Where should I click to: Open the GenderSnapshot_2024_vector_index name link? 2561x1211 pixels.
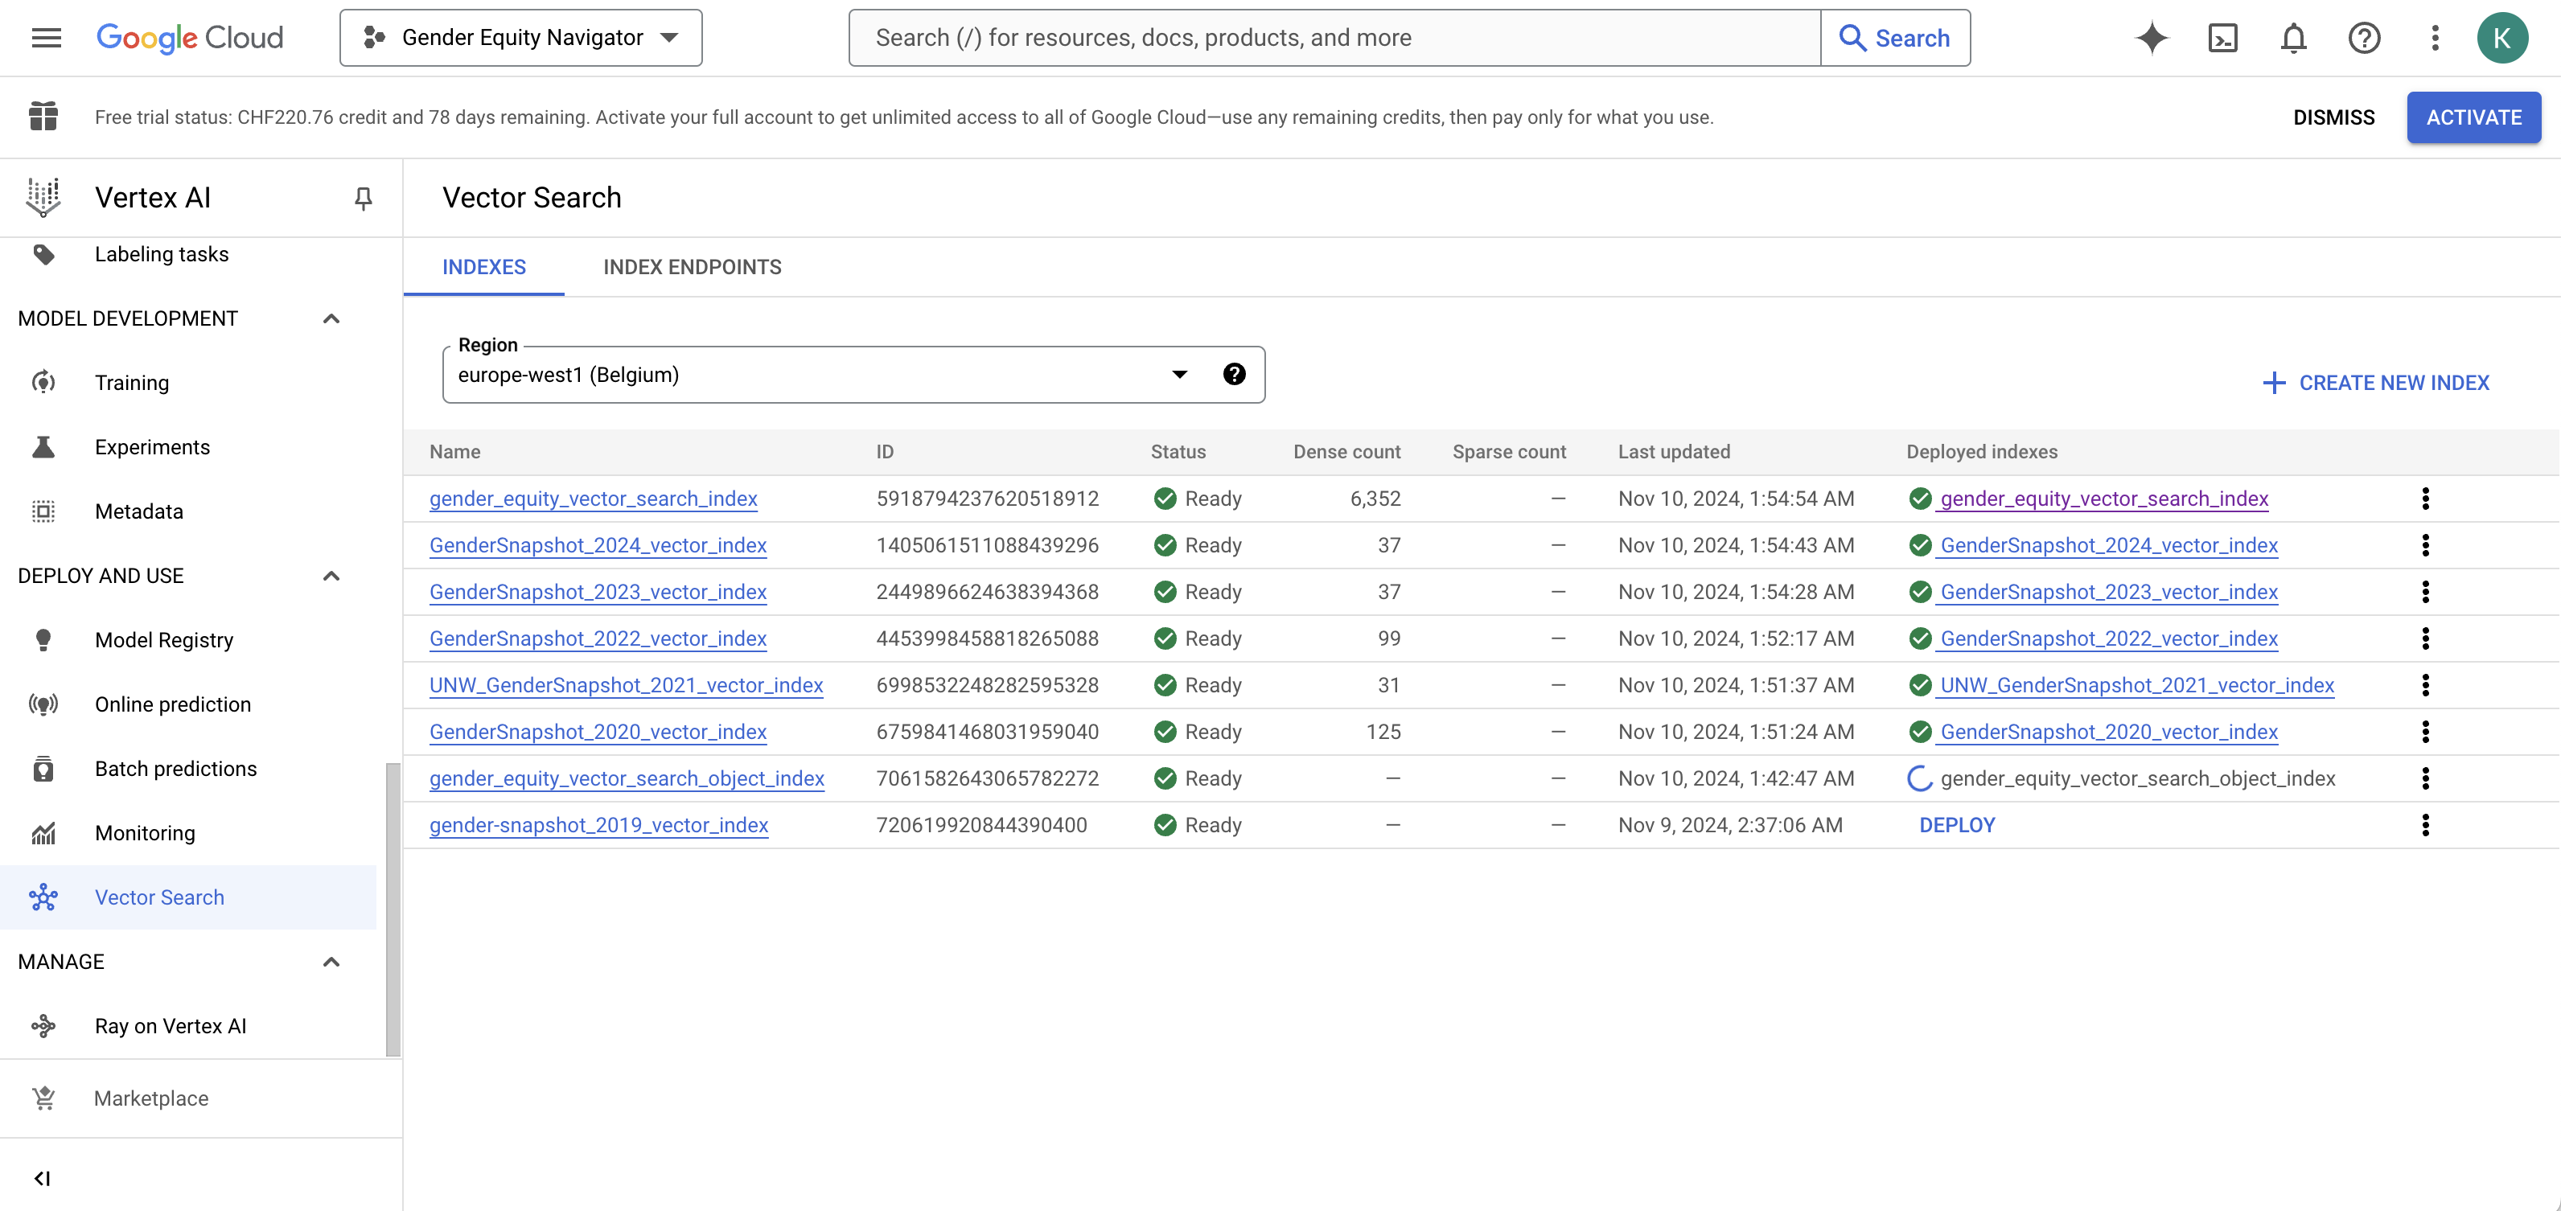click(x=598, y=545)
